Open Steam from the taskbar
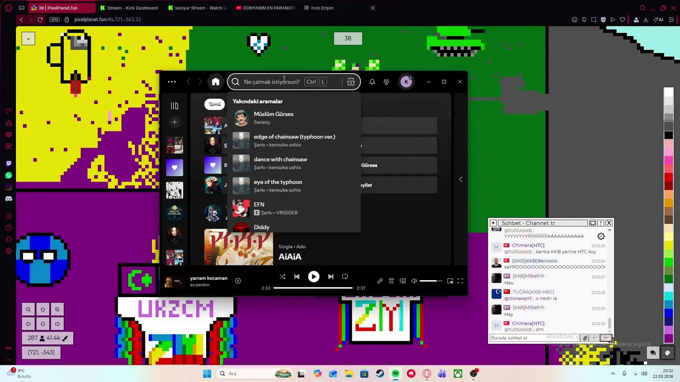Image resolution: width=680 pixels, height=382 pixels. pos(380,374)
